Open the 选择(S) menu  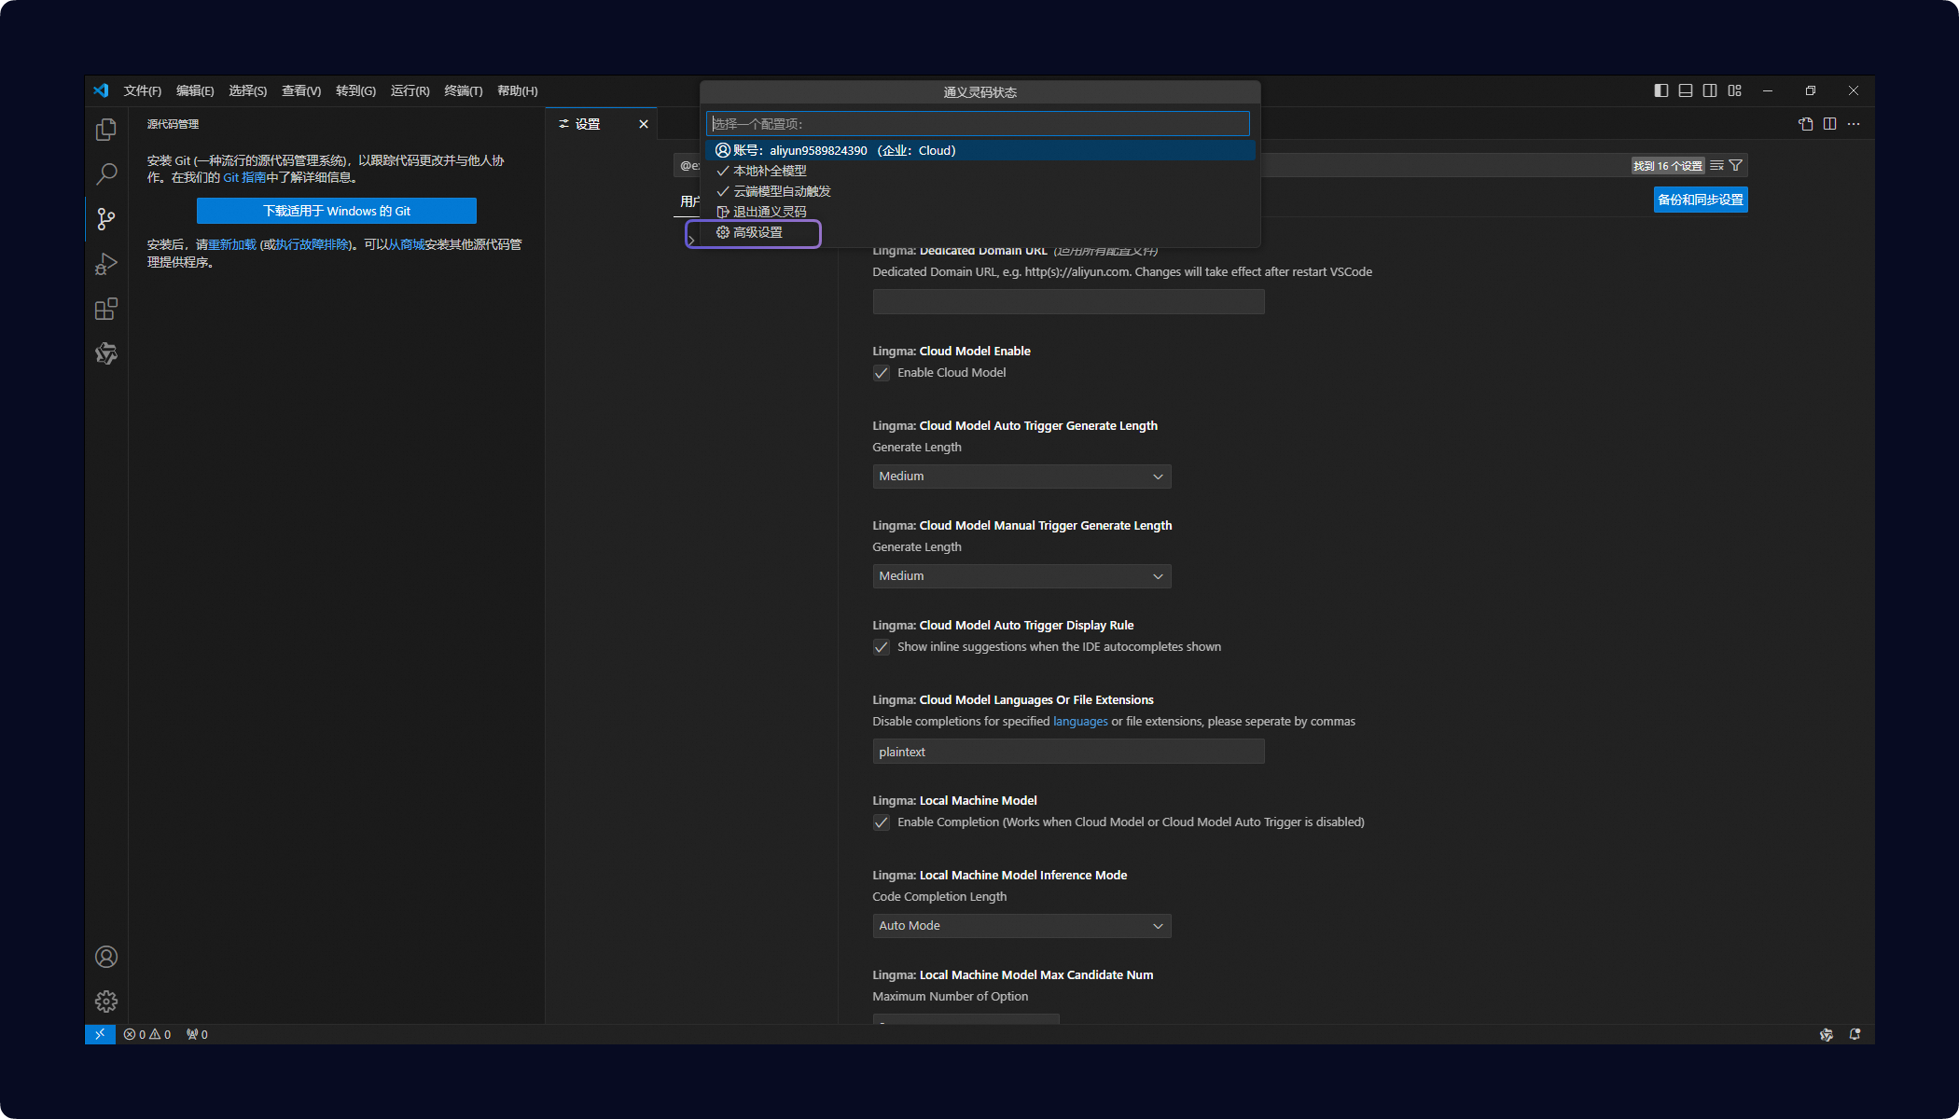(x=248, y=90)
